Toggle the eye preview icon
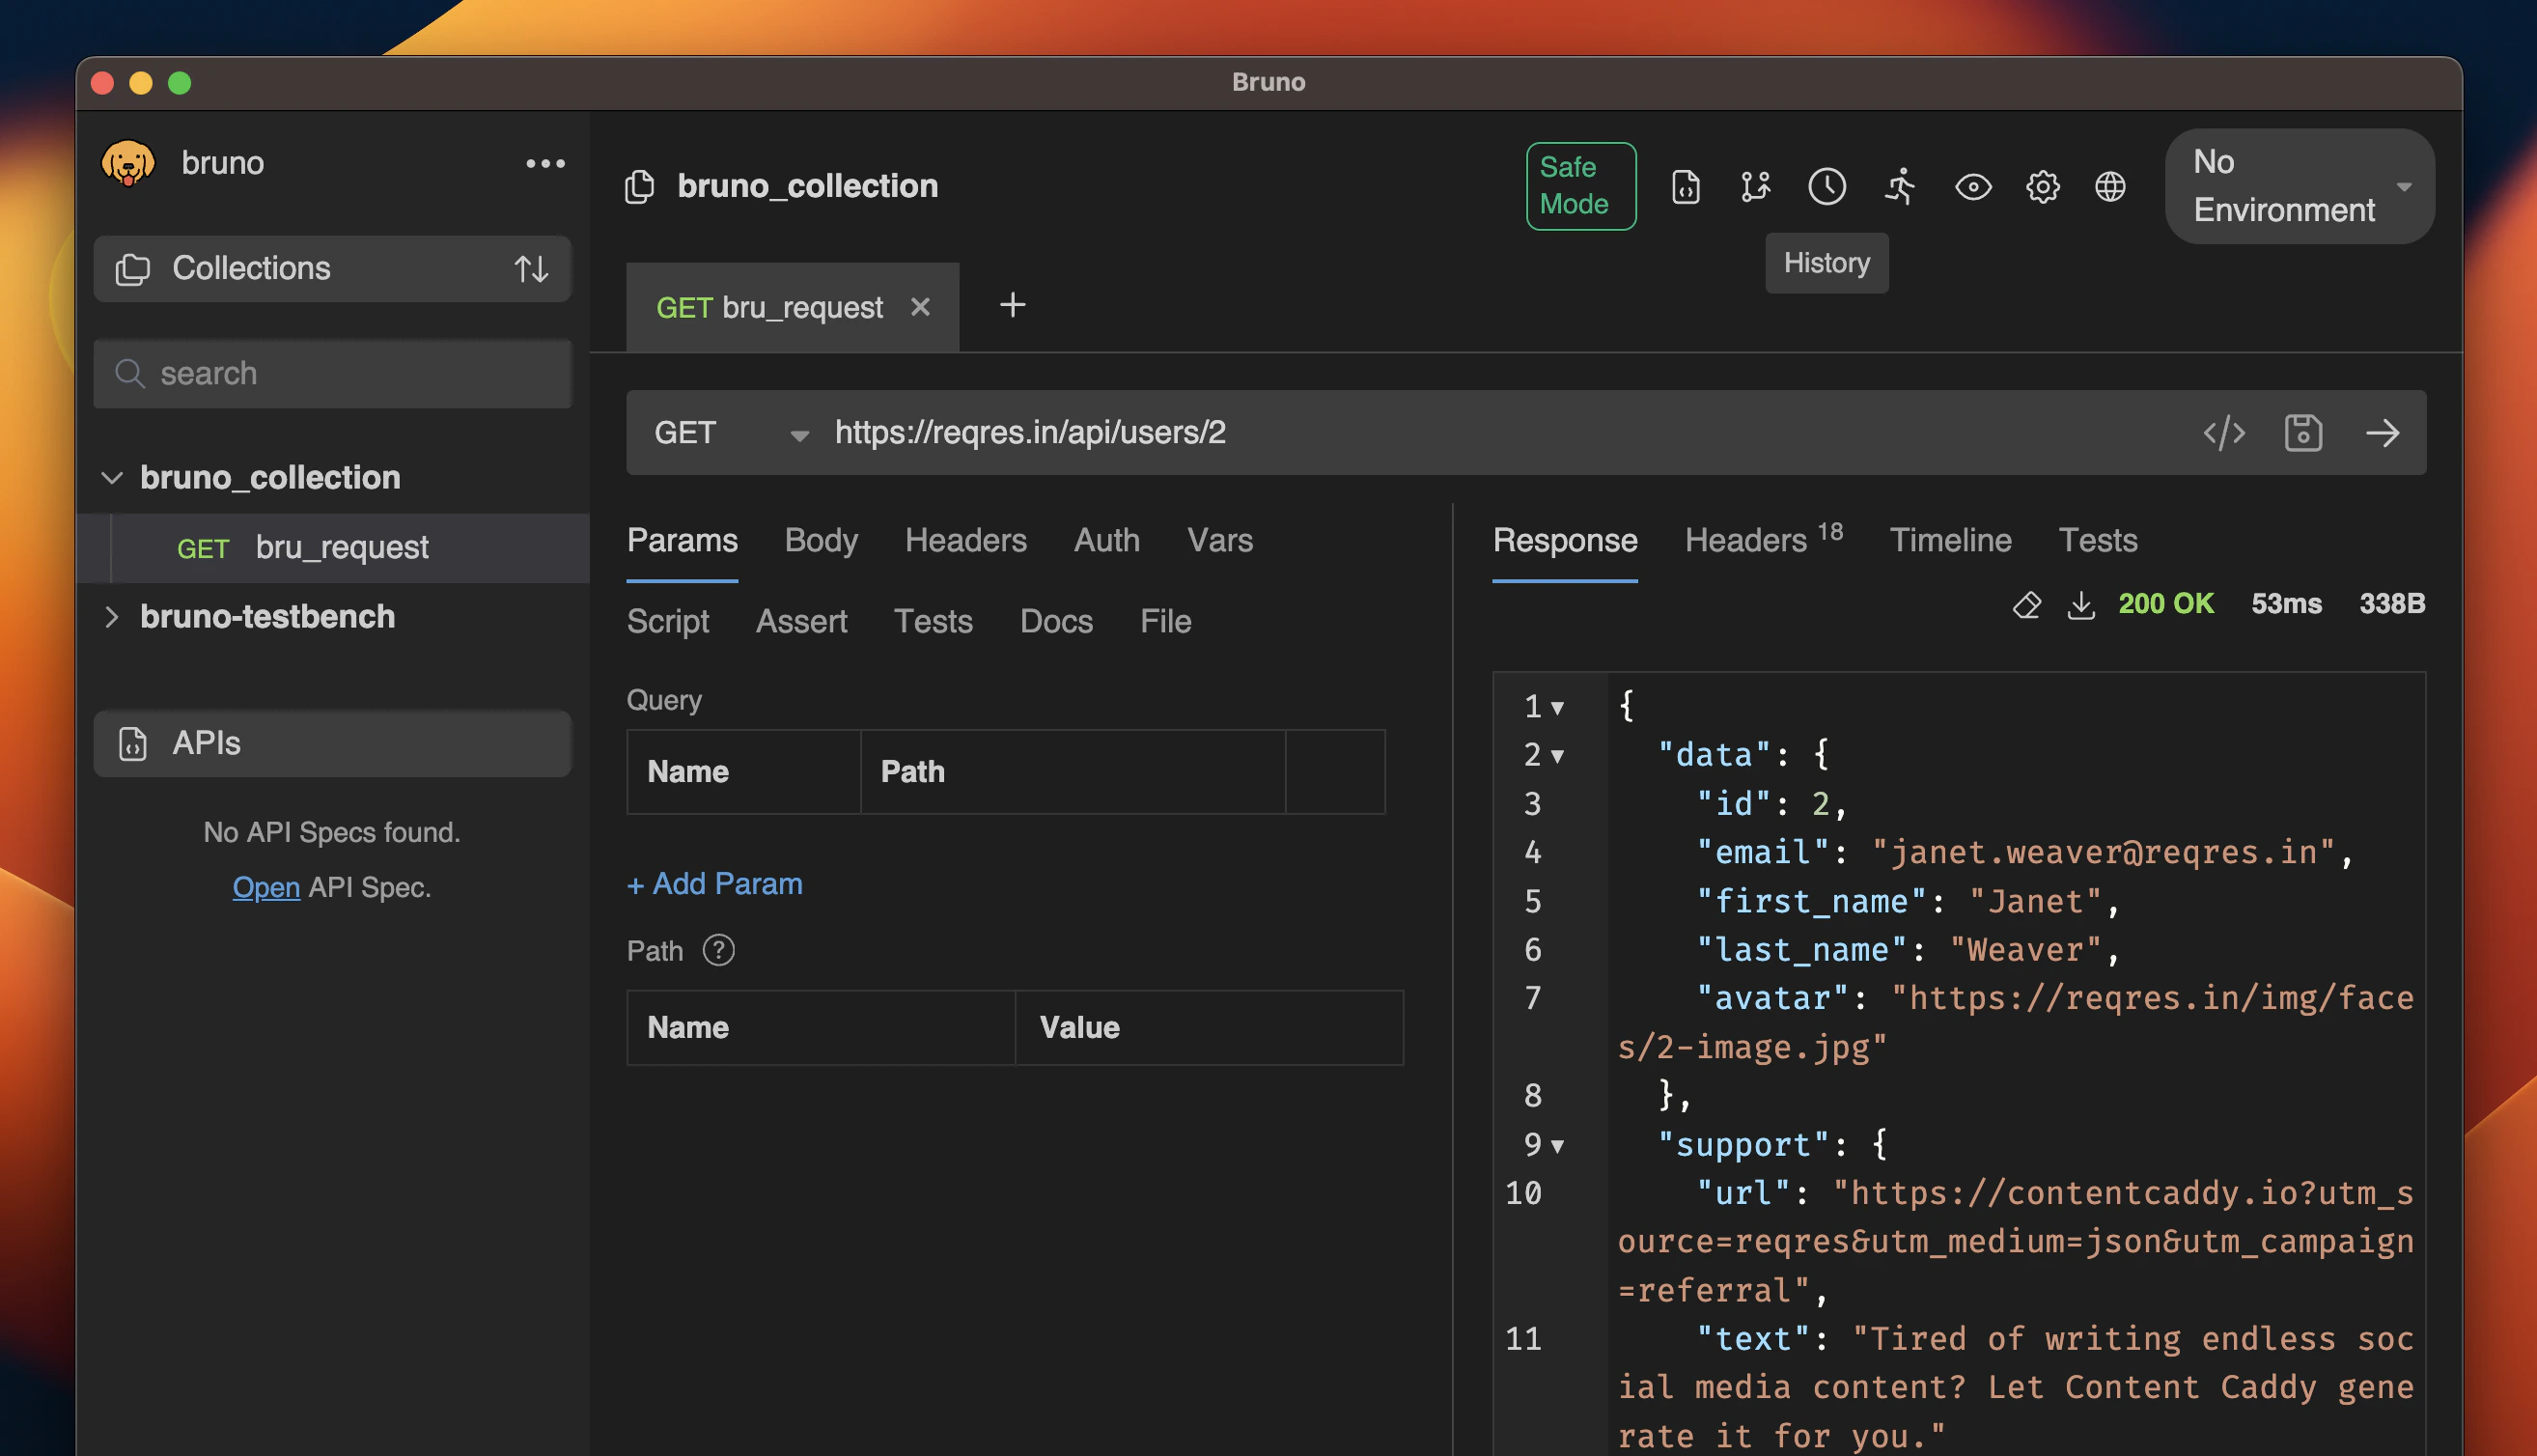 click(1972, 187)
